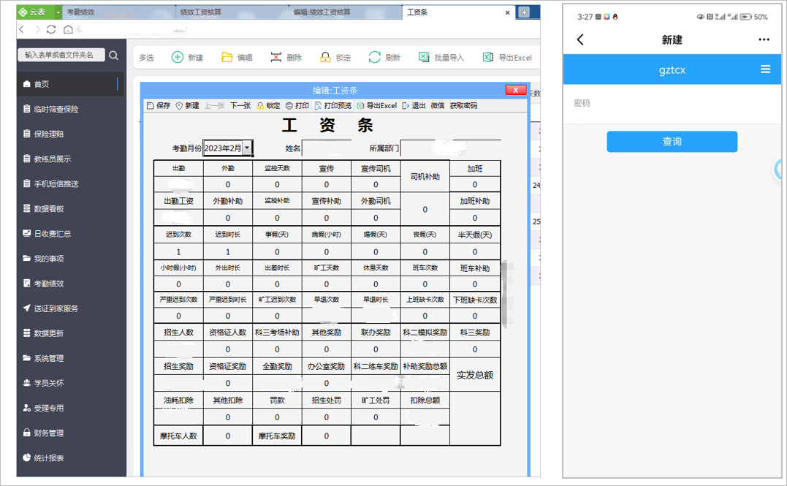
Task: Click 锁定 in the payslip dialog toolbar
Action: coord(268,105)
